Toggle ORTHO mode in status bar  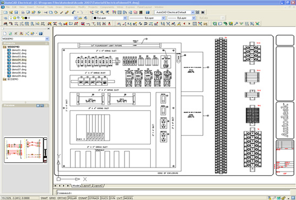click(62, 198)
